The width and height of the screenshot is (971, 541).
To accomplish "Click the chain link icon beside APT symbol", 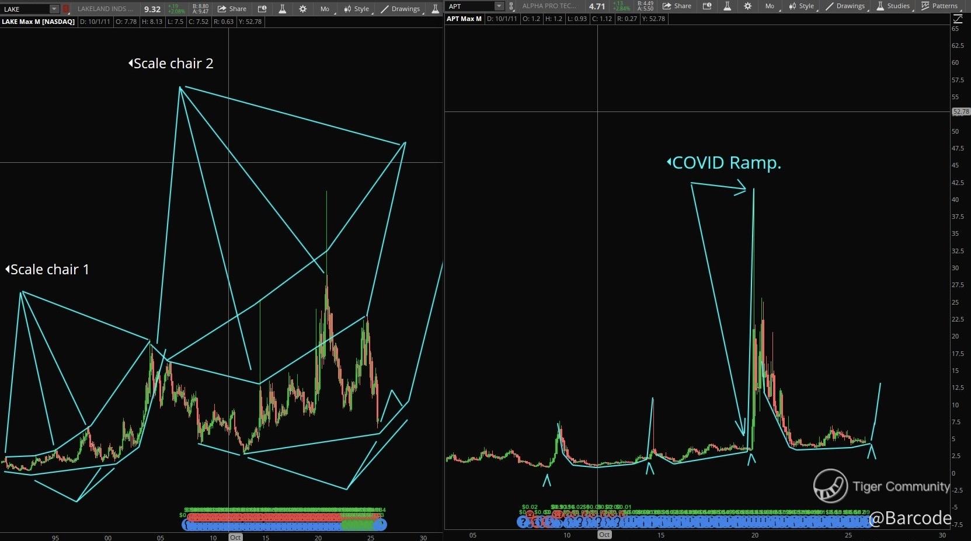I will point(511,6).
